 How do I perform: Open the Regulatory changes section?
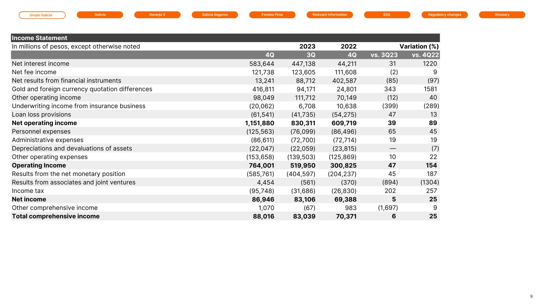[x=444, y=15]
